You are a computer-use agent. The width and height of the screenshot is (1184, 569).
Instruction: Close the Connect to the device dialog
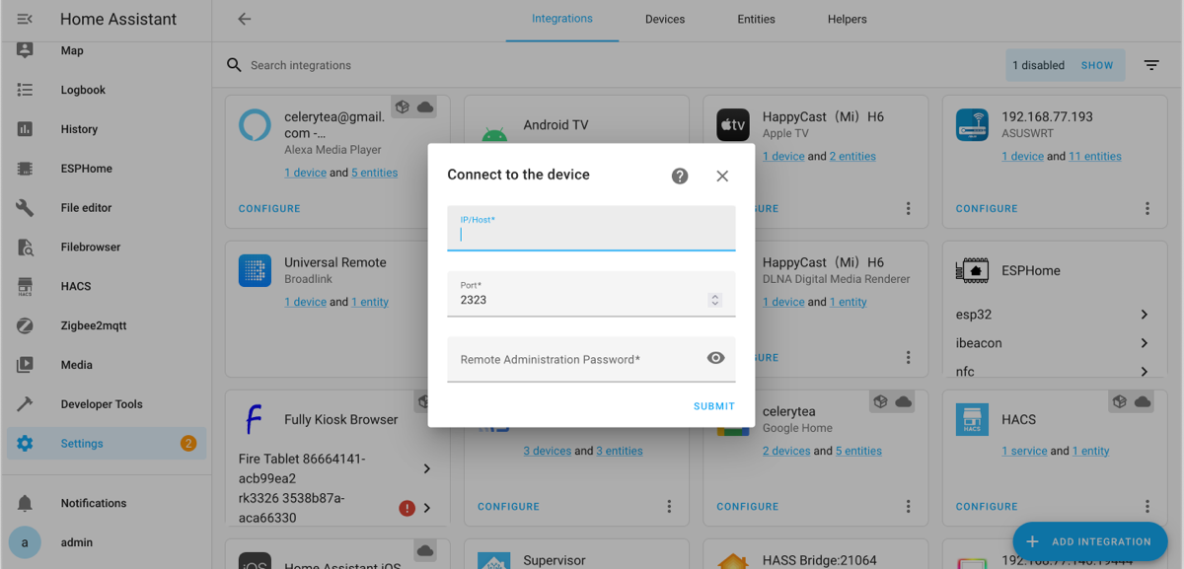click(x=722, y=176)
